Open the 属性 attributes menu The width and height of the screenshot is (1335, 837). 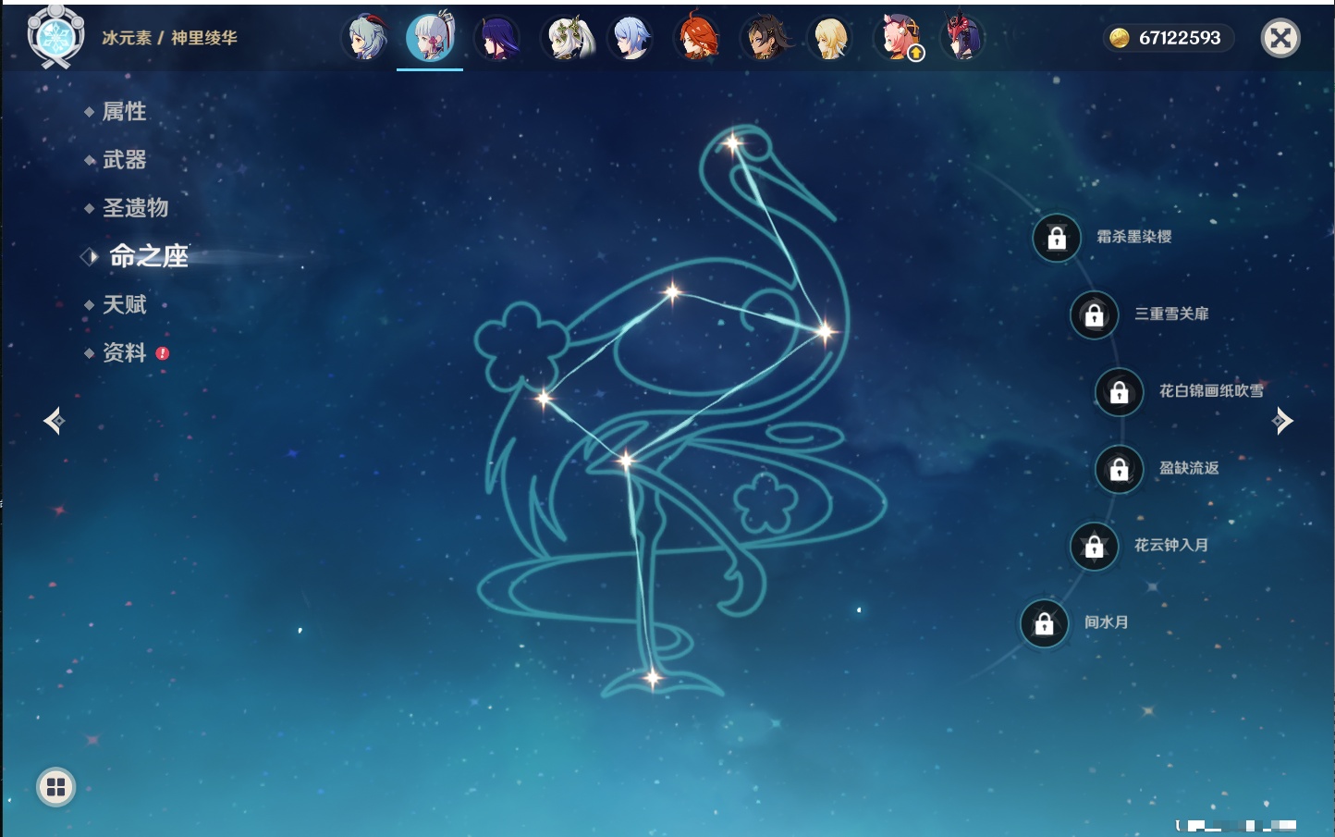pos(124,112)
